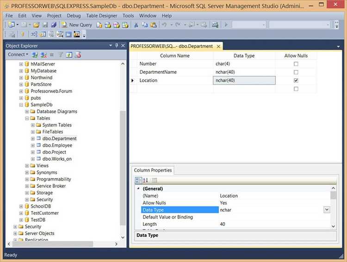Screen dimensions: 347x262
Task: Click the Open File folder icon
Action: pos(36,25)
